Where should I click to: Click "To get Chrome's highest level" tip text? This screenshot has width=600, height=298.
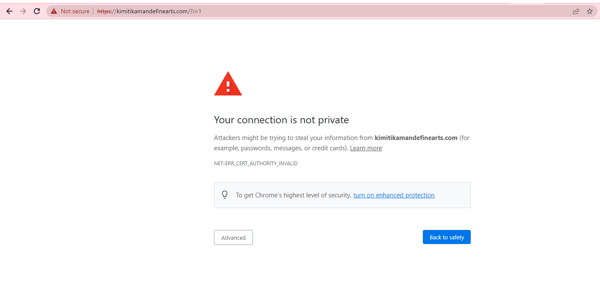294,195
